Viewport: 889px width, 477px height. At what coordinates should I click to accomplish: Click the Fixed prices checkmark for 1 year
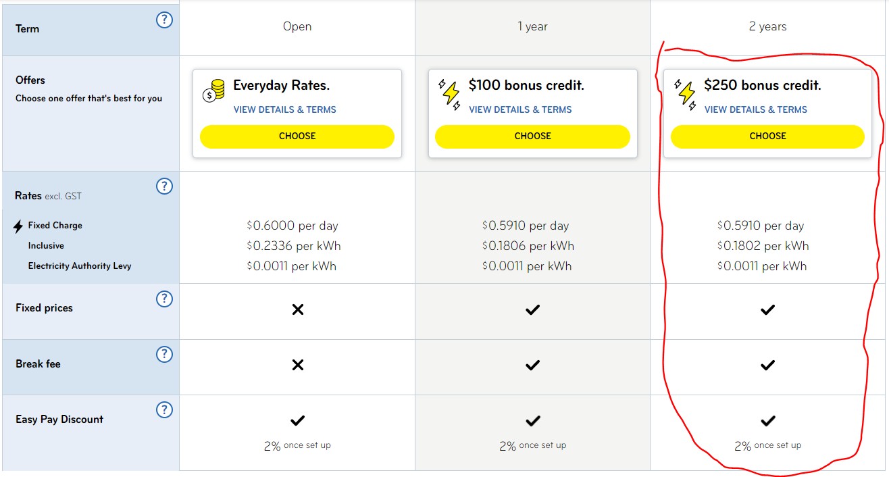point(532,309)
